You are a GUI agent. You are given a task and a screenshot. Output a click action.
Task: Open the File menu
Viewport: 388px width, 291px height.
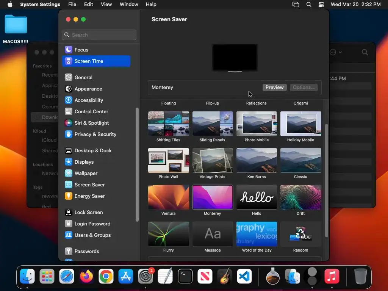click(x=72, y=5)
